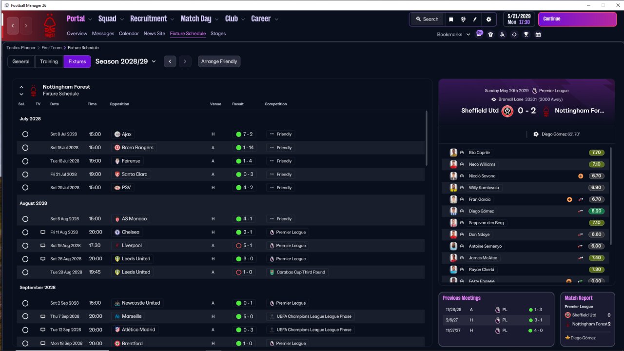Image resolution: width=624 pixels, height=351 pixels.
Task: Click the Premier League icon in match header
Action: tap(535, 91)
